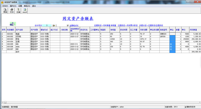Select the 总工作量 column header
This screenshot has width=201, height=109.
(135, 30)
